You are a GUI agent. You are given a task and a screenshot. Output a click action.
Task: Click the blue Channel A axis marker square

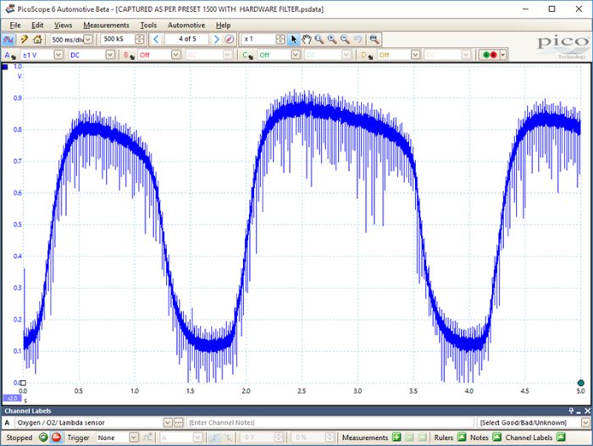tap(5, 67)
